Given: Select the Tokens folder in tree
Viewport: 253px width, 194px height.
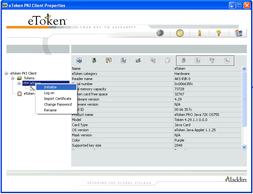Looking at the screenshot, I should pyautogui.click(x=29, y=78).
